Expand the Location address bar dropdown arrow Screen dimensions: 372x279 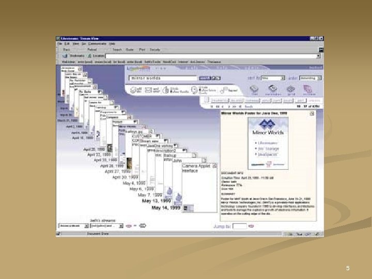coord(318,56)
